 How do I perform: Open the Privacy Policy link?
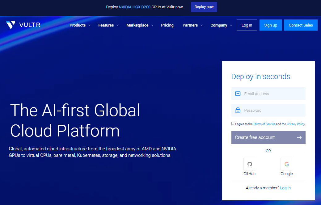pos(295,124)
